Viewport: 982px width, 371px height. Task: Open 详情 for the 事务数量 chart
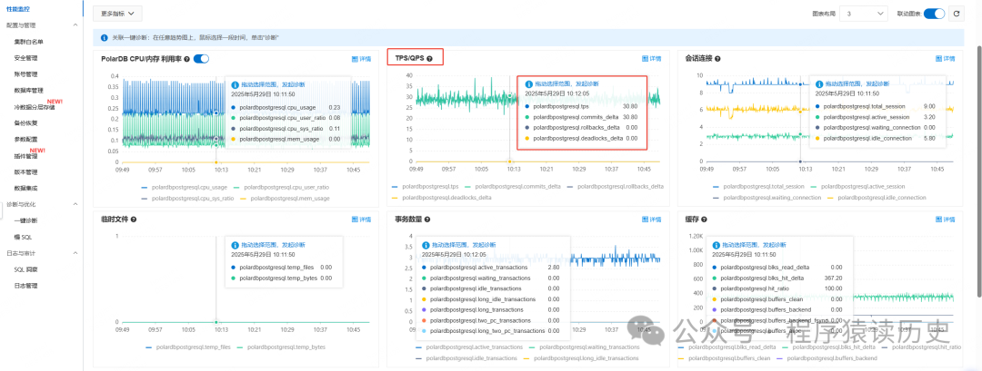coord(652,220)
